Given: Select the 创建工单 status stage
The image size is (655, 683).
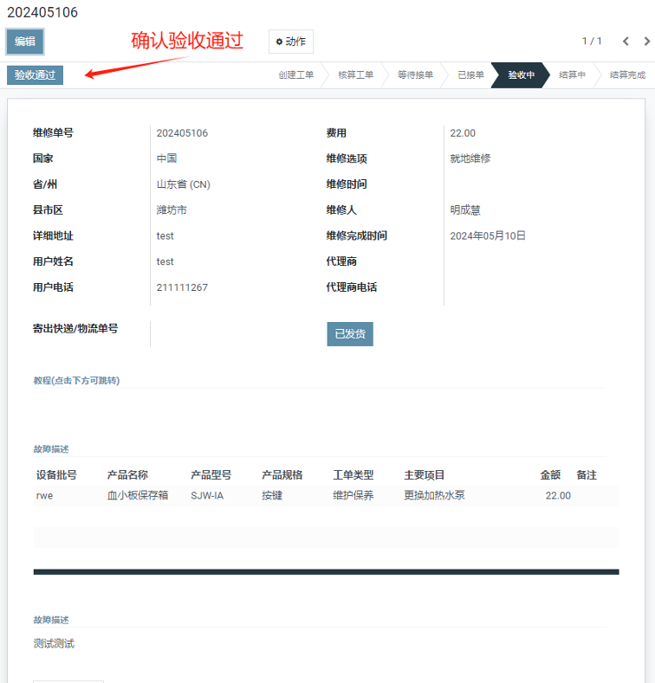Looking at the screenshot, I should (296, 75).
